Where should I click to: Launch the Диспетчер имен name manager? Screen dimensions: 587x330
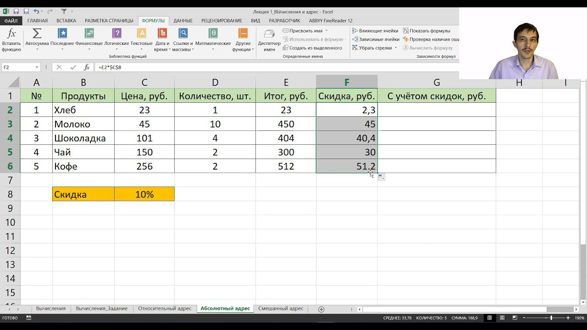pyautogui.click(x=269, y=40)
